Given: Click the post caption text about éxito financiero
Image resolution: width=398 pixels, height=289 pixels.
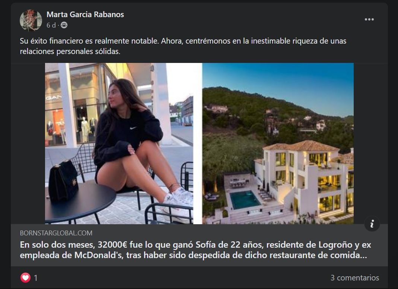Looking at the screenshot, I should click(183, 46).
